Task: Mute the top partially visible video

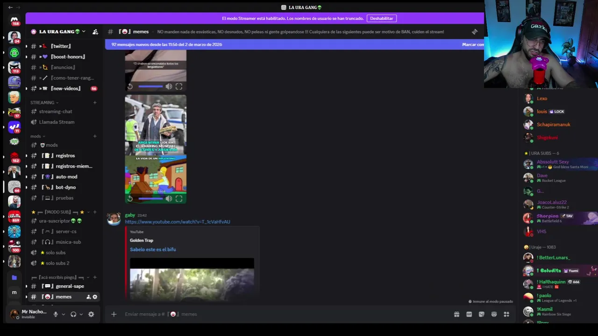Action: (169, 86)
